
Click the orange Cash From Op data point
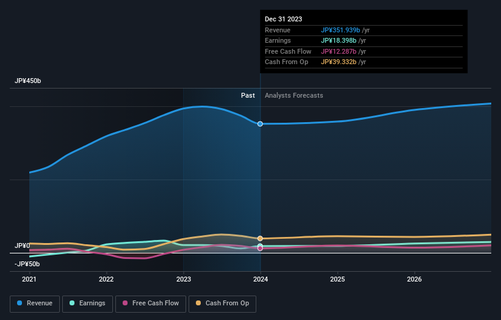tap(260, 239)
